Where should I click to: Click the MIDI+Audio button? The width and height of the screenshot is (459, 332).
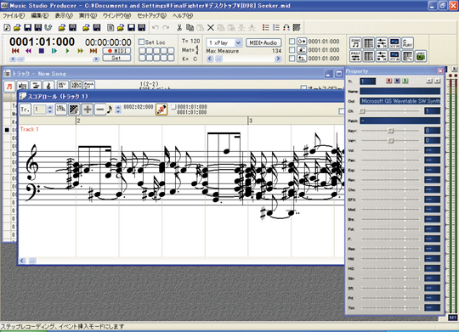[x=263, y=42]
